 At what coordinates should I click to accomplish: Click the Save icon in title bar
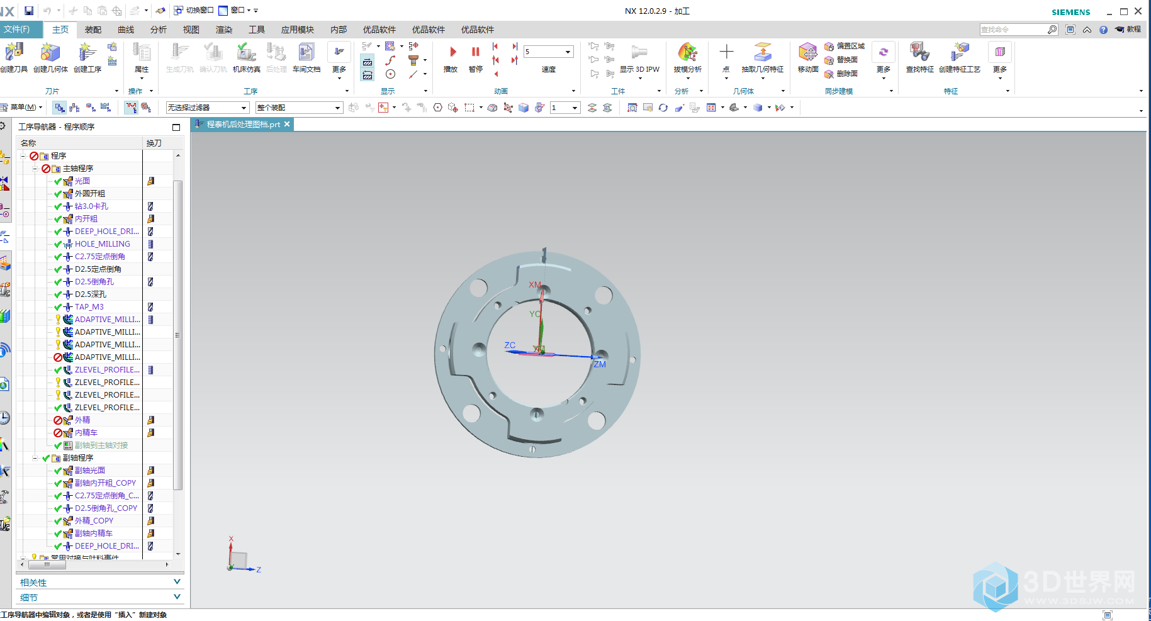pos(29,11)
